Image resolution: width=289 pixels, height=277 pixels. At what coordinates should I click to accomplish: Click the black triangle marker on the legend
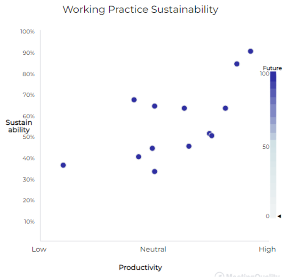279,216
